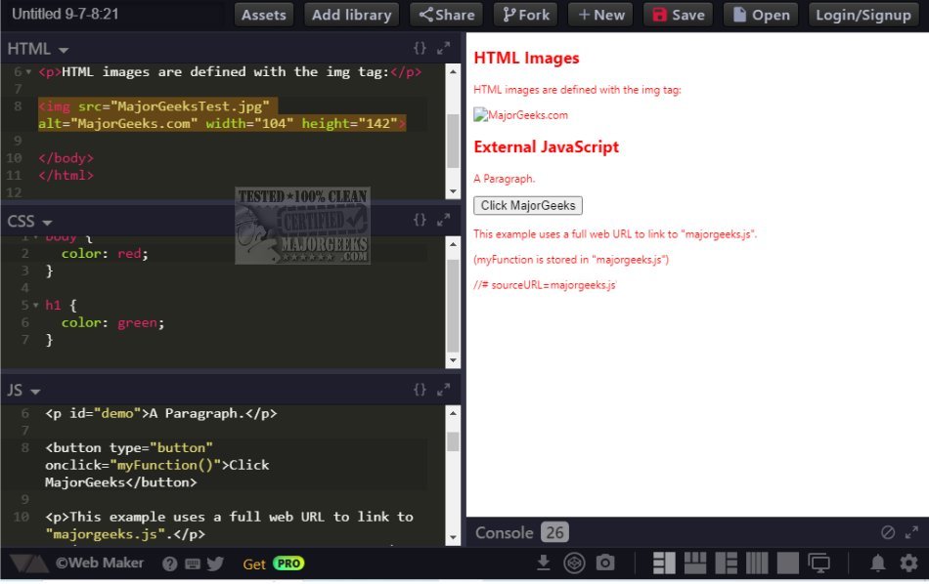Fork the current creation
The image size is (929, 584).
pyautogui.click(x=525, y=15)
